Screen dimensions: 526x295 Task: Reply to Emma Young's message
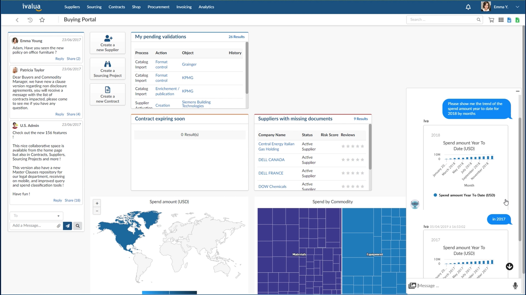click(x=59, y=59)
